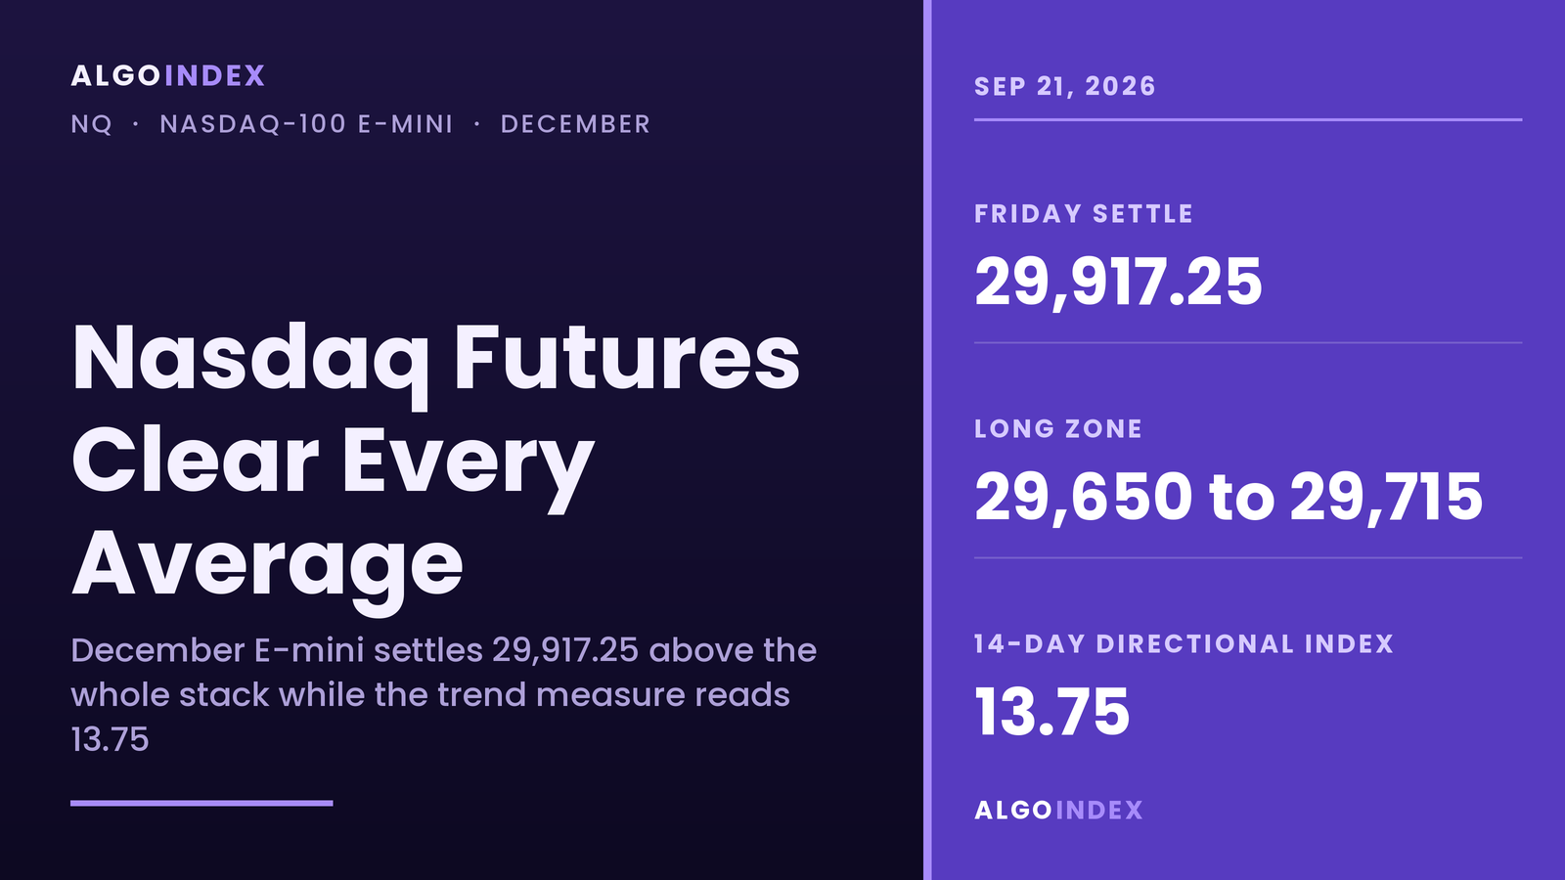Select the NQ ticker label
Image resolution: width=1565 pixels, height=880 pixels.
(92, 125)
